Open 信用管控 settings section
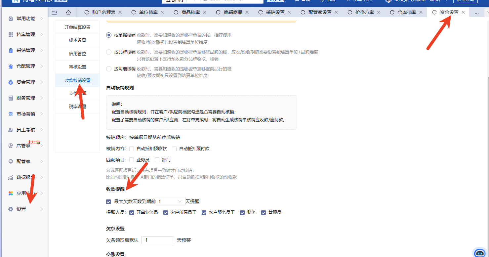 click(x=77, y=54)
